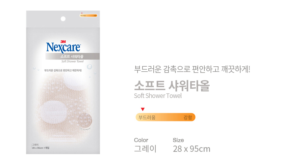Viewport: 283px width, 165px height.
Task: Click the gray 소프트 샤워타올 banner on package
Action: [72, 56]
